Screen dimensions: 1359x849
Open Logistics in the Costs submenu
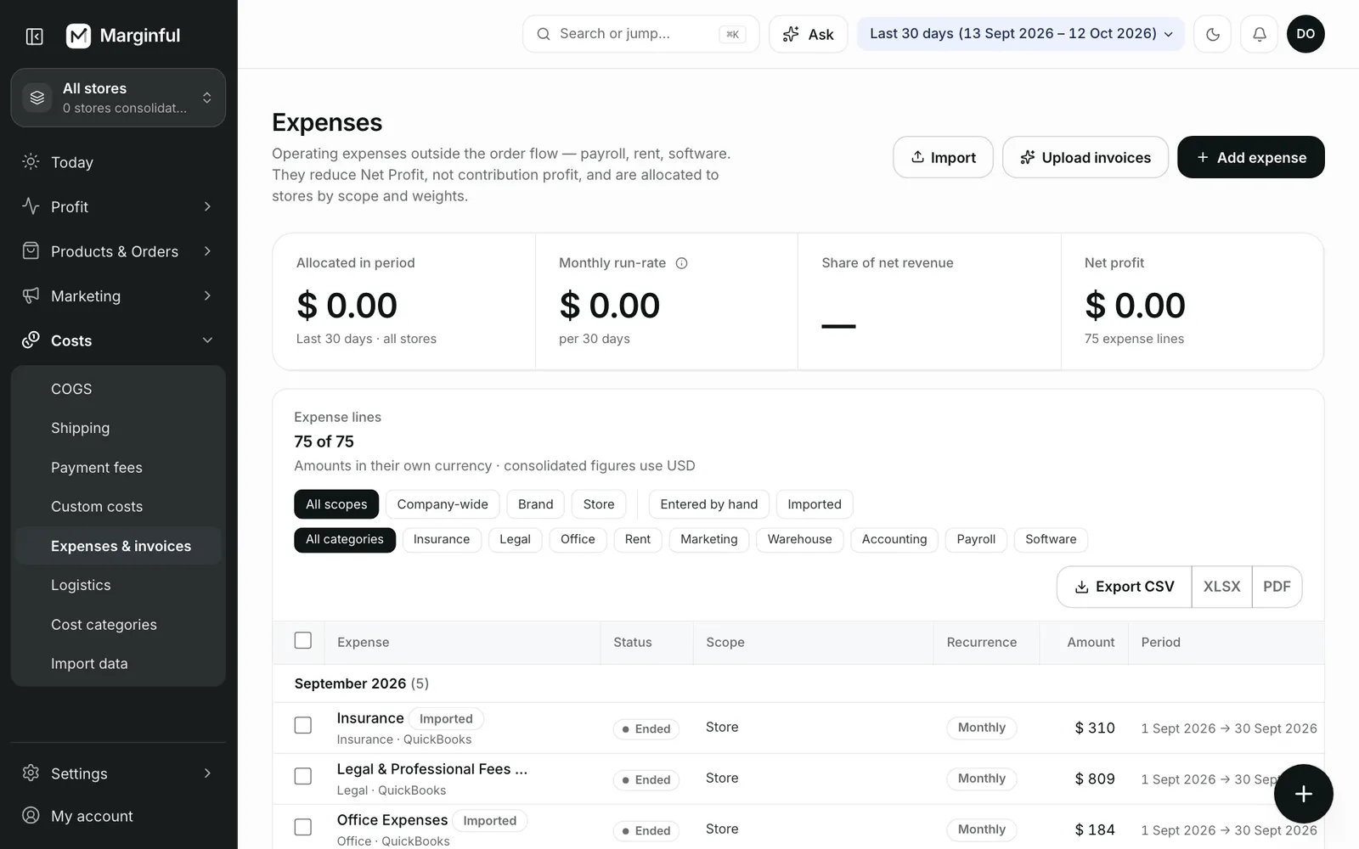tap(118, 585)
